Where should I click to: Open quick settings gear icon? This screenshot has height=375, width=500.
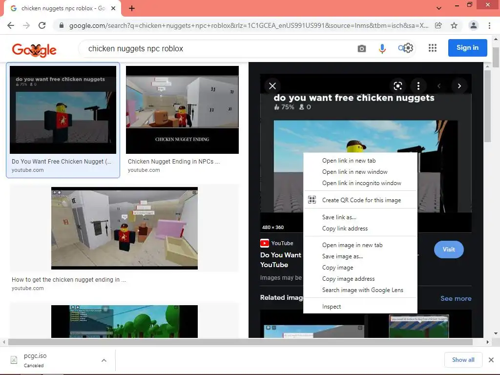coord(409,48)
